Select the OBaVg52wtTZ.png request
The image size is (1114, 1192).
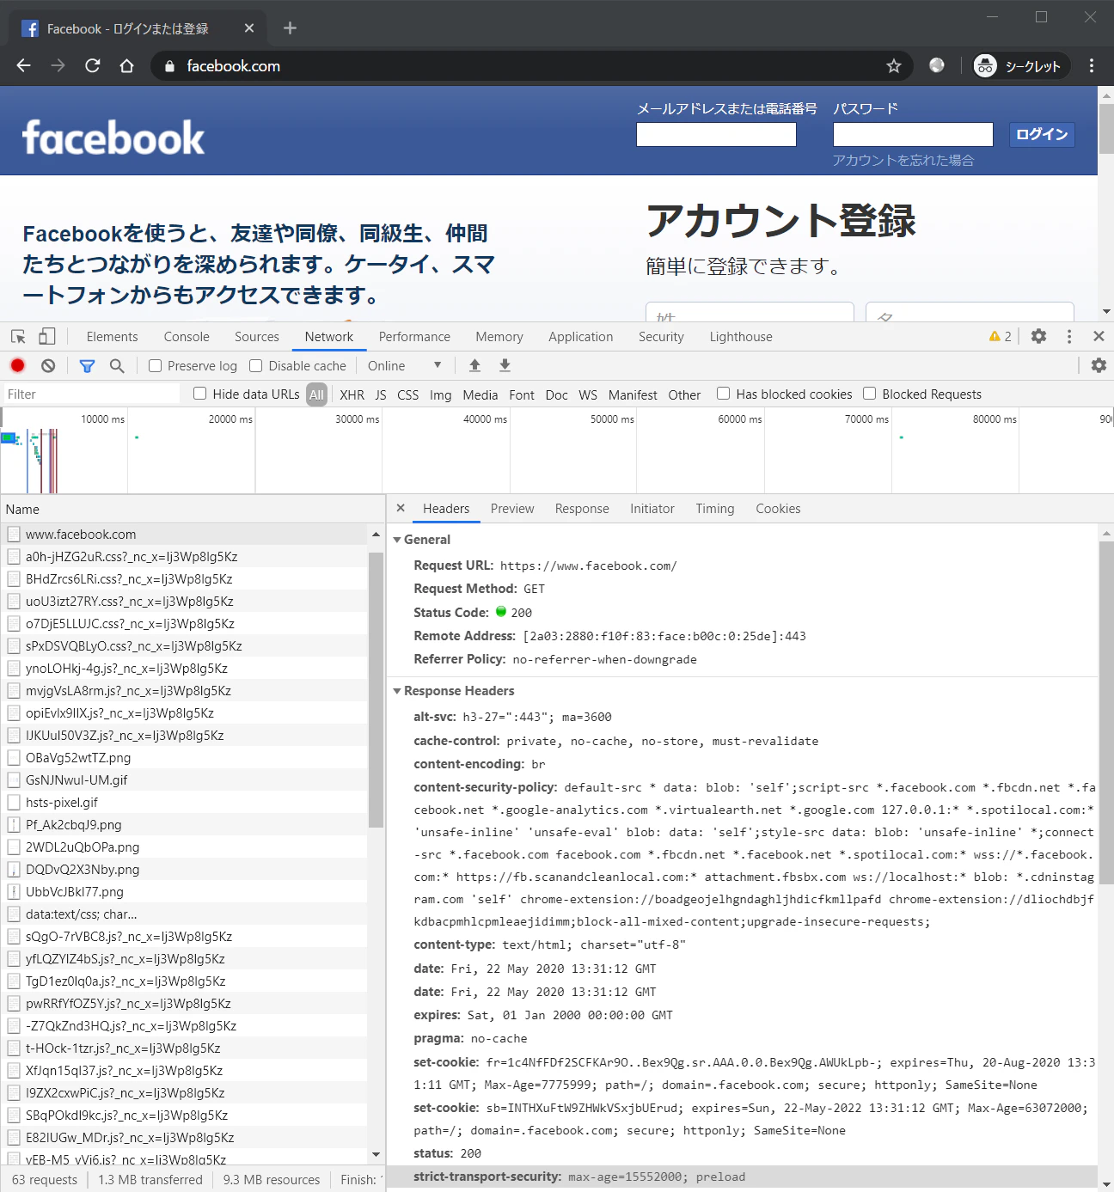[184, 757]
